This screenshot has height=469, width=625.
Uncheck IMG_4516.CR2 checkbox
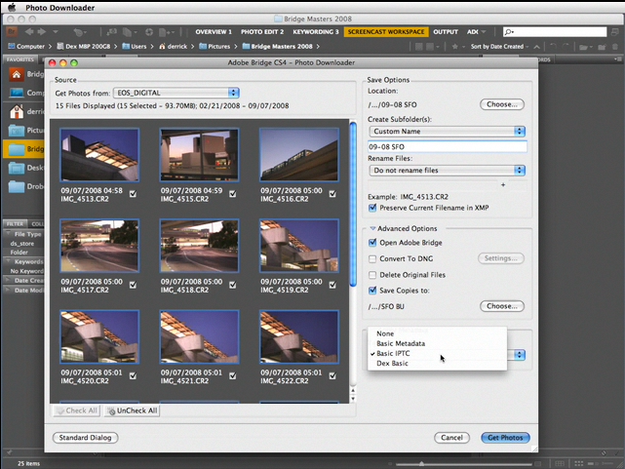tap(332, 194)
